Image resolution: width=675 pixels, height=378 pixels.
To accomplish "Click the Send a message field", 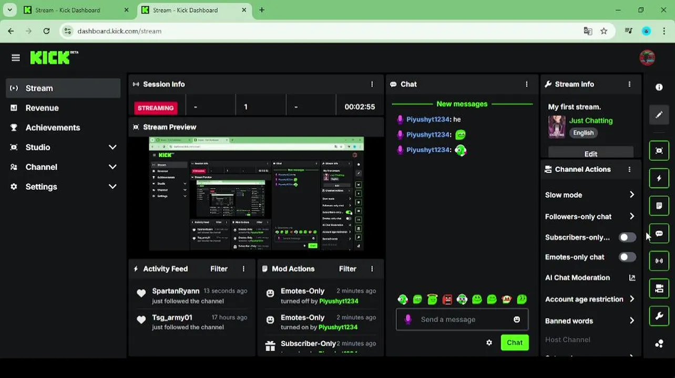I will (462, 319).
